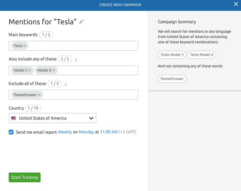Click the US flag in Country field

coord(13,118)
